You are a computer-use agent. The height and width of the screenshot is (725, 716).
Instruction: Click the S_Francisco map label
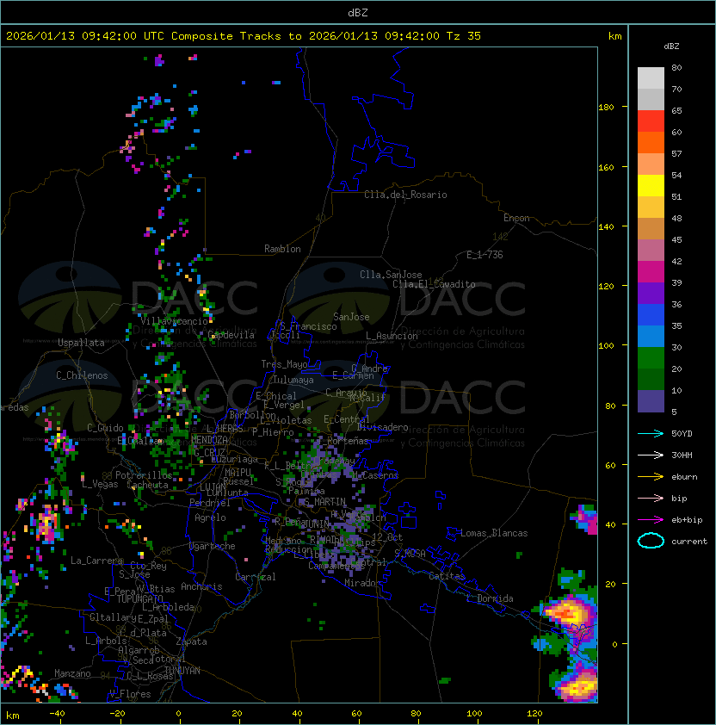pos(308,326)
